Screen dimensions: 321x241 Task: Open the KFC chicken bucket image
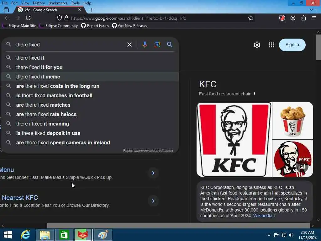293,120
